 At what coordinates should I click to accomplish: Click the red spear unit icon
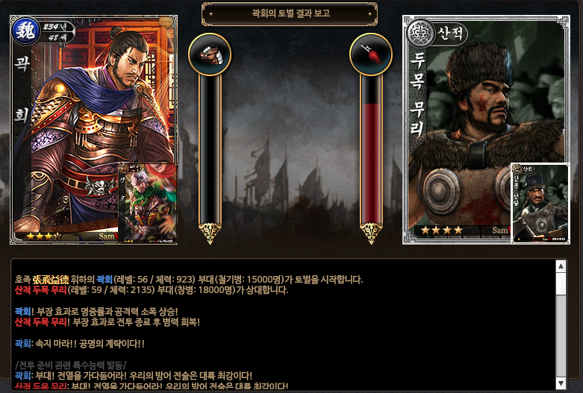[x=371, y=54]
